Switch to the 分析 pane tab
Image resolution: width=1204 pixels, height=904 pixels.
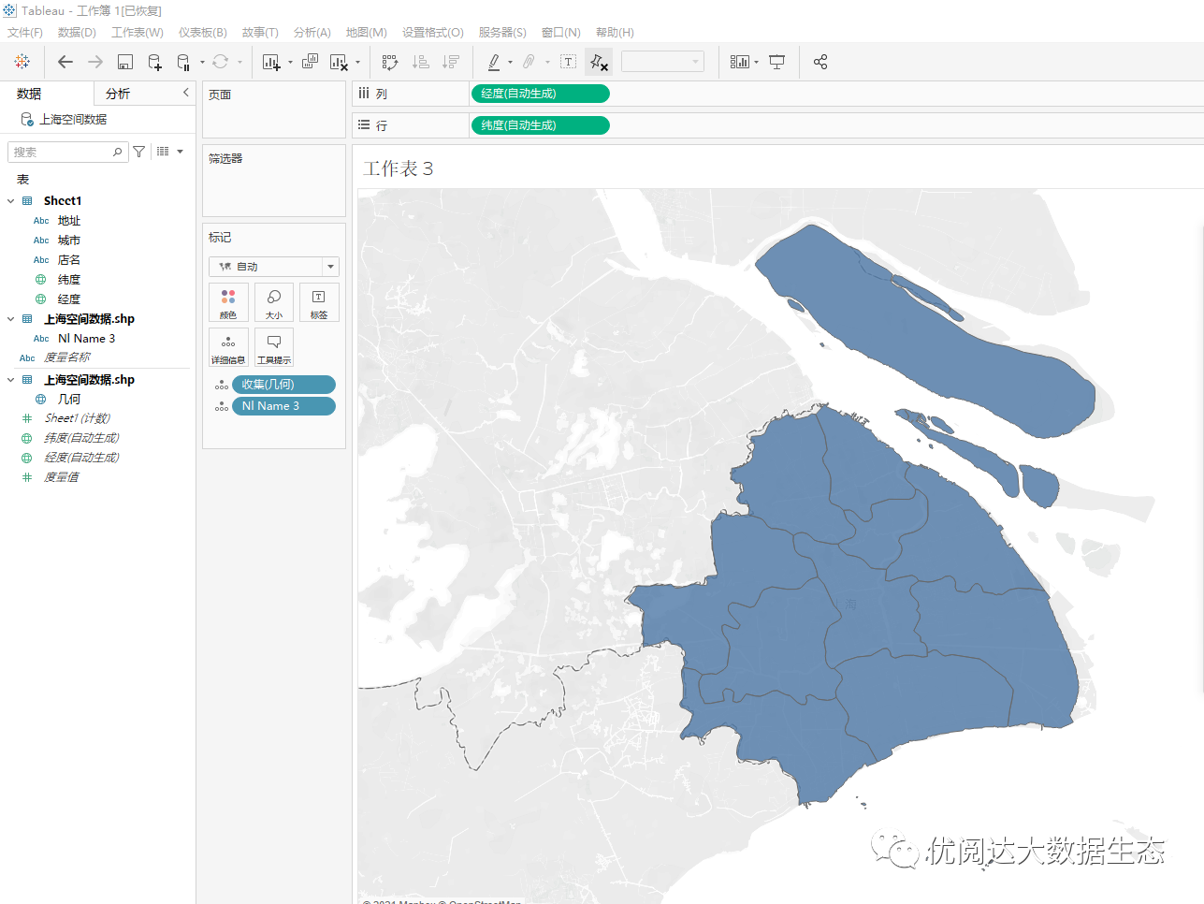click(x=118, y=94)
